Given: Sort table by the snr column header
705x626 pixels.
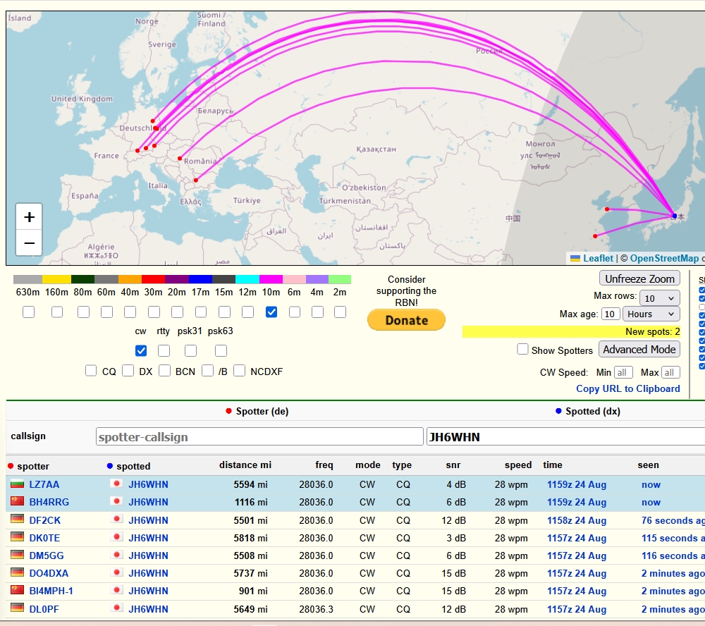Looking at the screenshot, I should click(x=453, y=465).
